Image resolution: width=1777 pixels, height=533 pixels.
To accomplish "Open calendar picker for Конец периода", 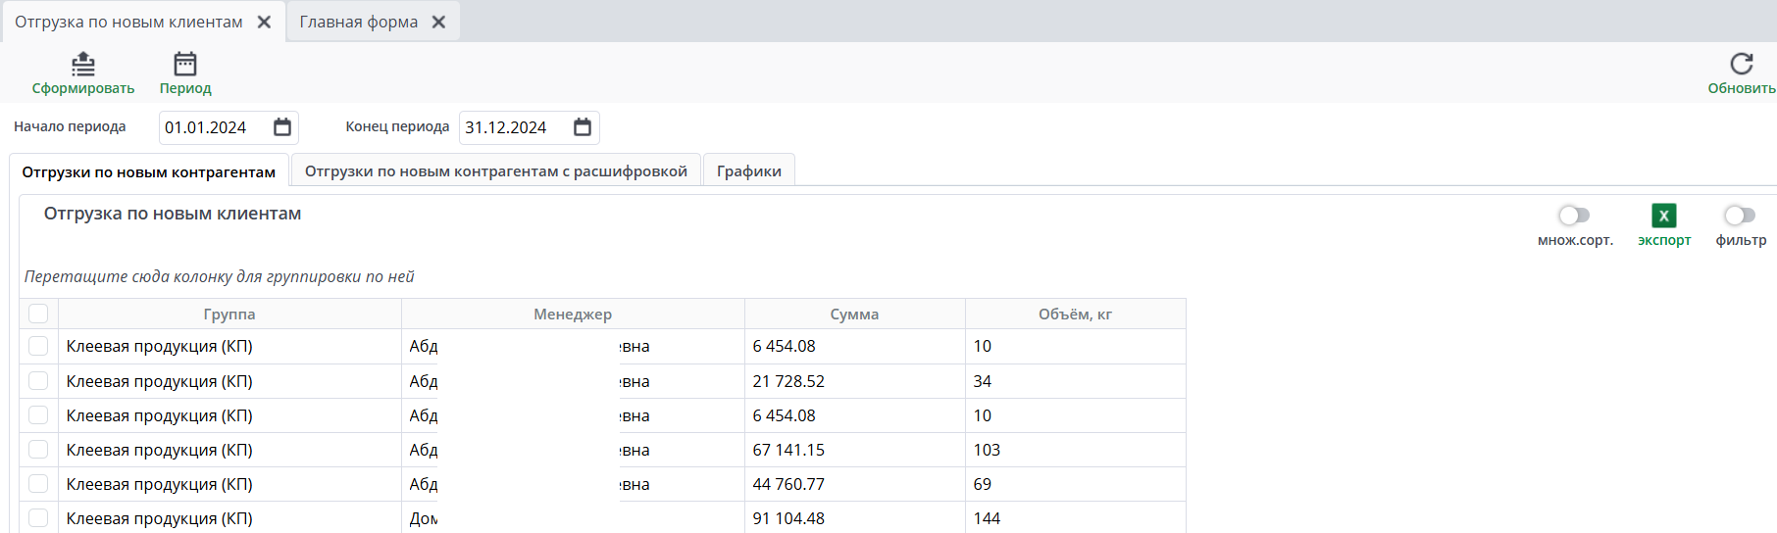I will [x=583, y=127].
